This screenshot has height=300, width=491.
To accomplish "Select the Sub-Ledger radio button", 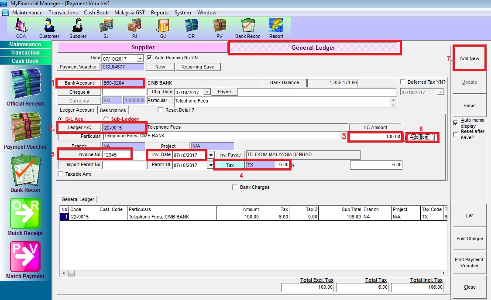I will (x=106, y=119).
